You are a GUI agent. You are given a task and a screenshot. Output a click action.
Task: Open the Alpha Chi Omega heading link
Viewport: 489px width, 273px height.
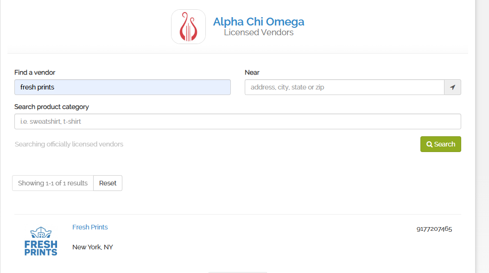(x=258, y=22)
